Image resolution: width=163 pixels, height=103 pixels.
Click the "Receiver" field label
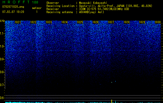[x=53, y=9]
